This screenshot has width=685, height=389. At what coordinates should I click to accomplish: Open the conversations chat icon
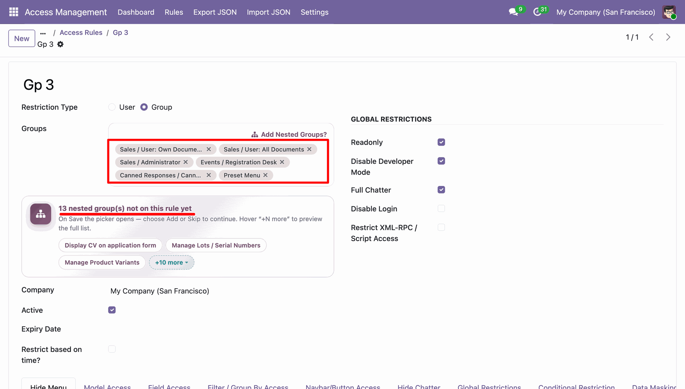pyautogui.click(x=513, y=12)
